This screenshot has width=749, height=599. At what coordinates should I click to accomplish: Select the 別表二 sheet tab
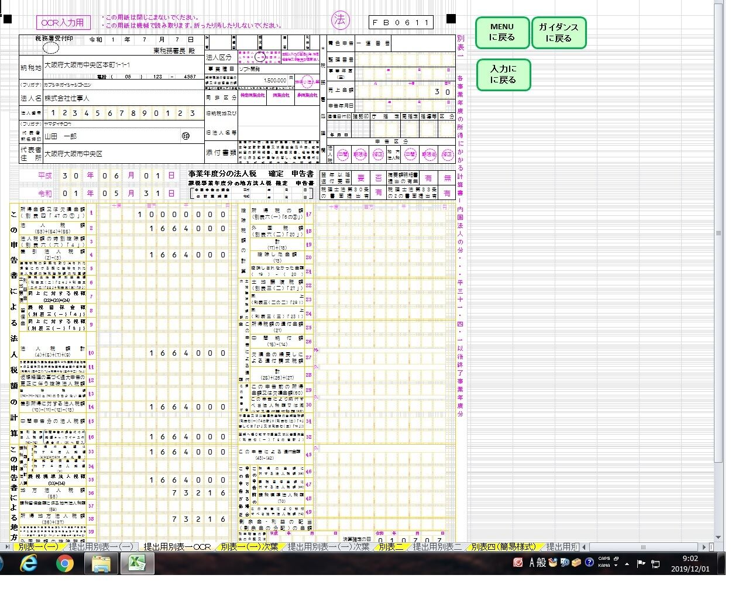[391, 547]
